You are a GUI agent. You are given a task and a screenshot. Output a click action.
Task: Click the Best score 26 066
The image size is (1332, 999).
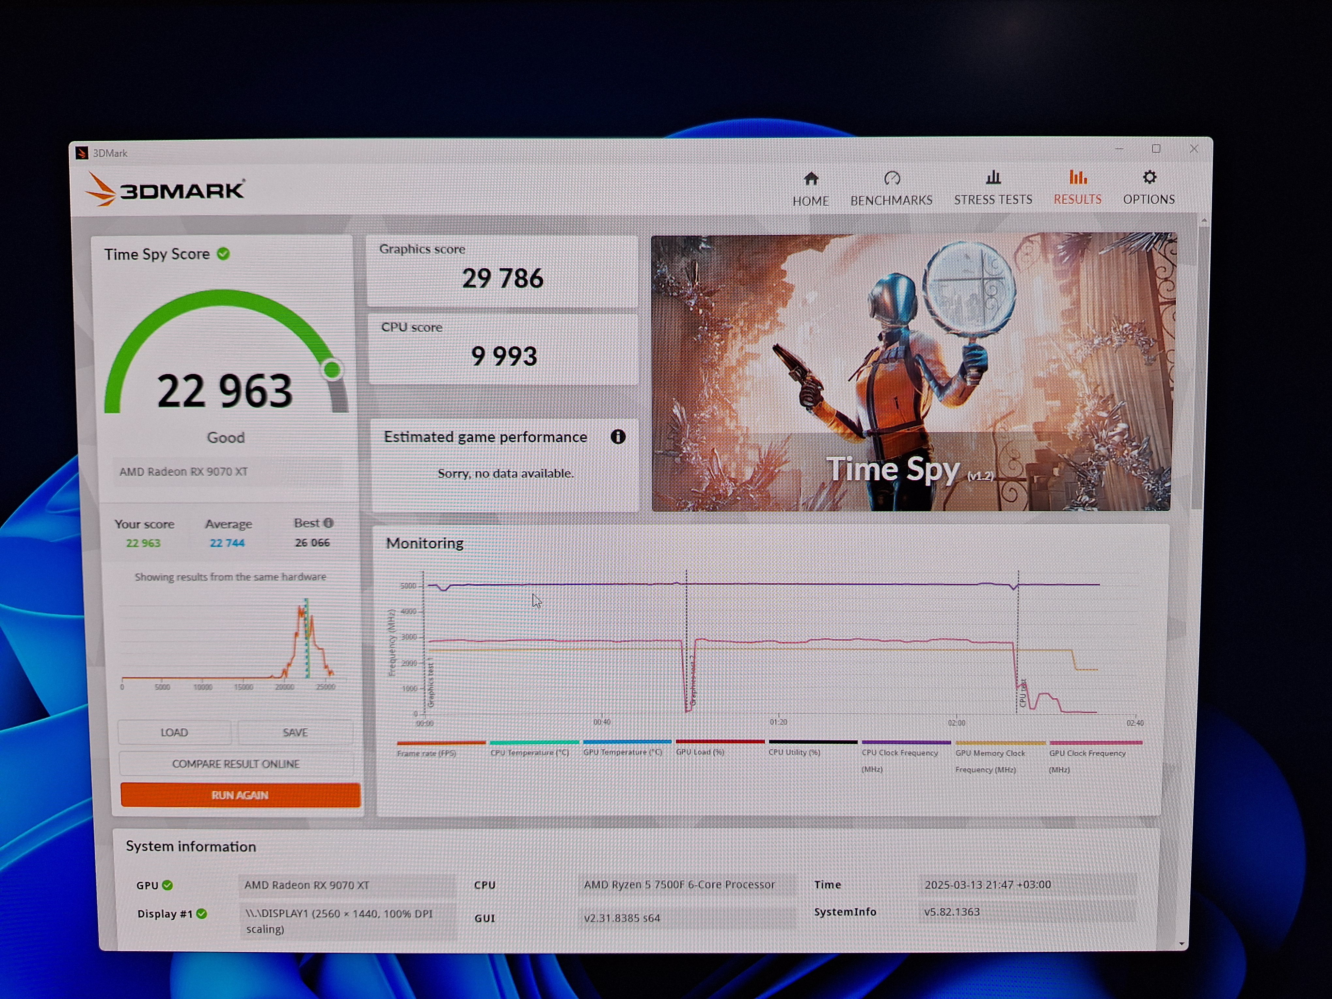pos(312,542)
